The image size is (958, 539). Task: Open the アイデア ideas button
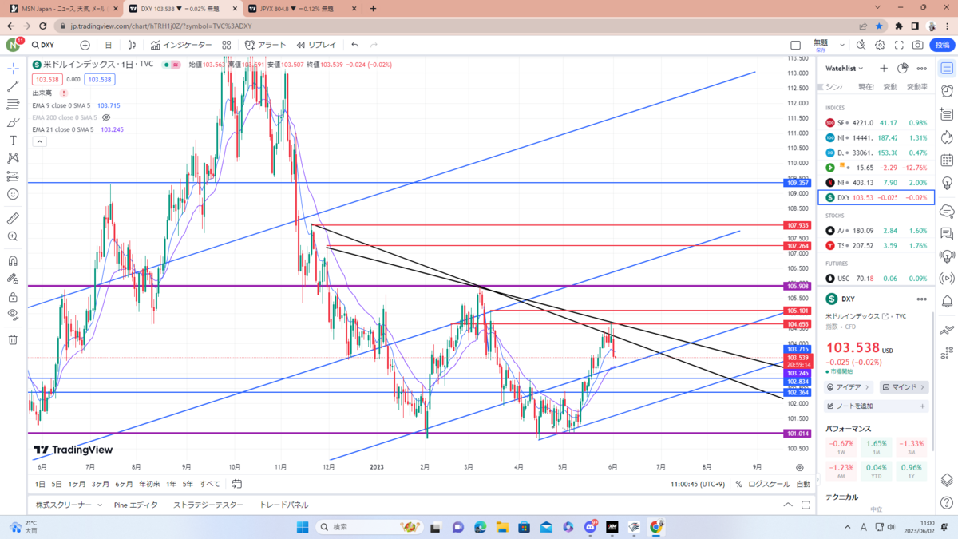848,387
